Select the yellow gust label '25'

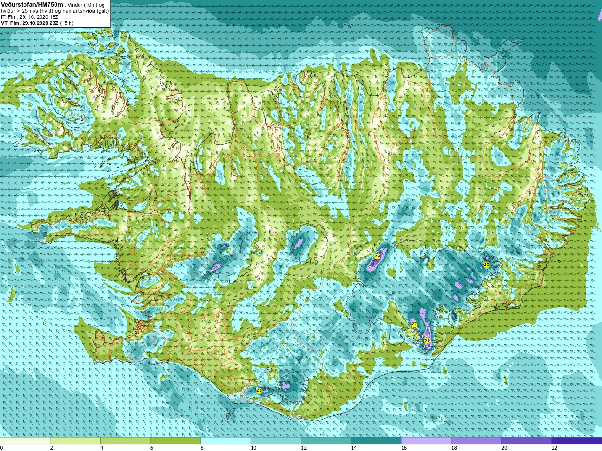point(486,264)
